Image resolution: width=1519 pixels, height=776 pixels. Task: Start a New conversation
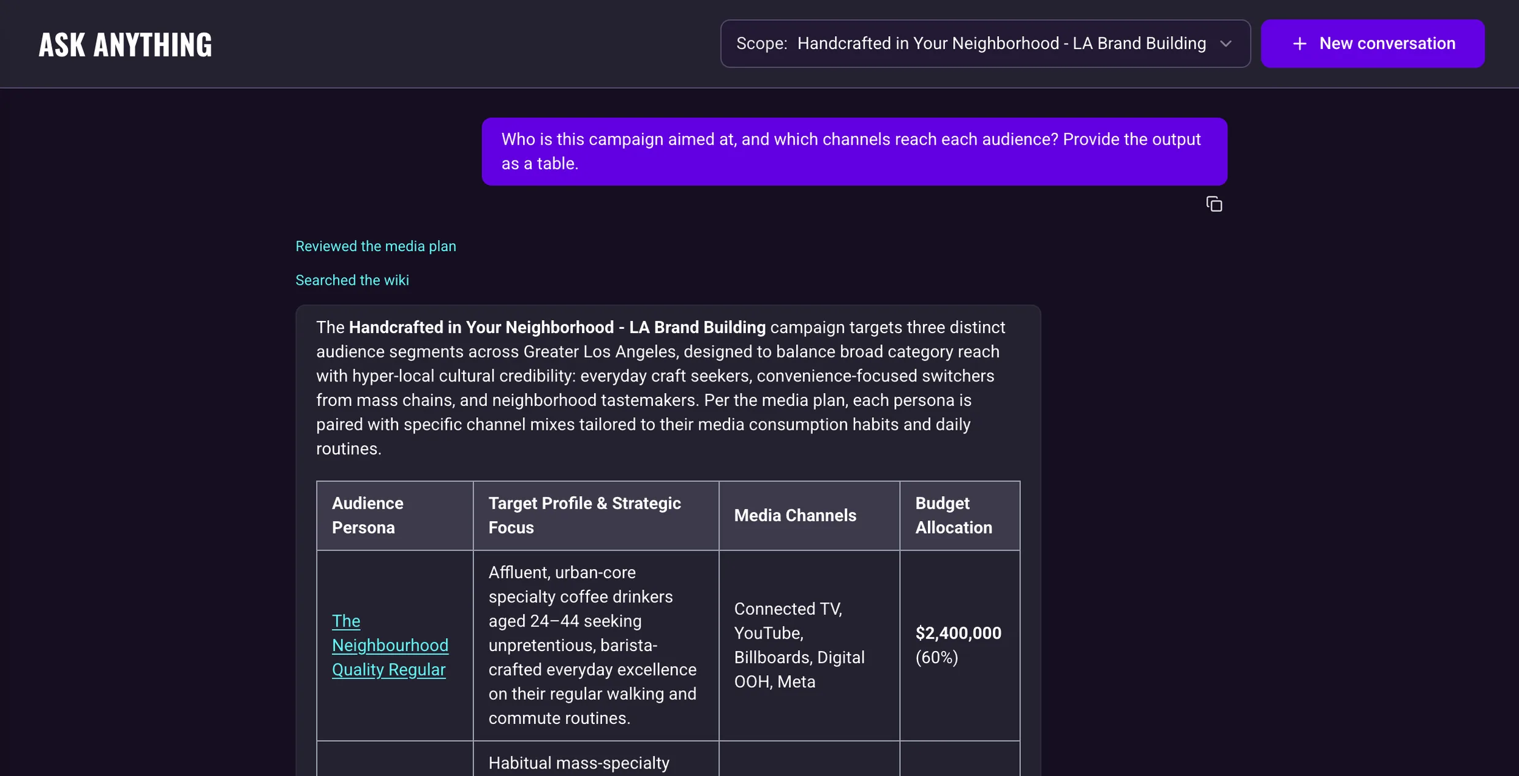point(1372,43)
